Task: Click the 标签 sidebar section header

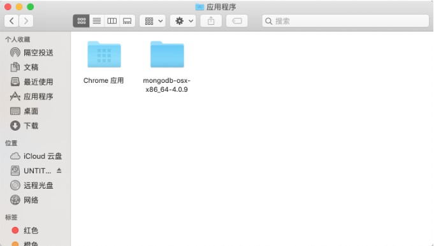Action: pyautogui.click(x=11, y=217)
